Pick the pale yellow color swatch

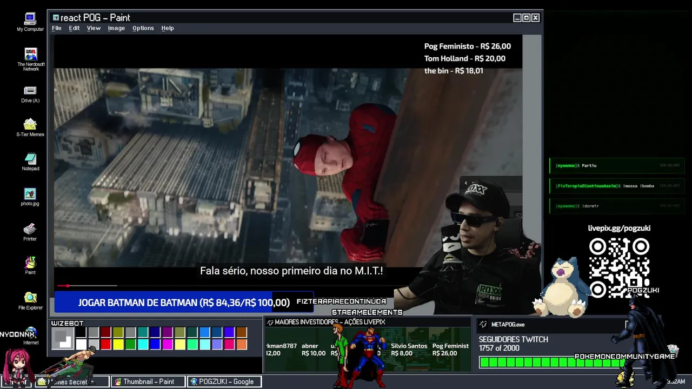pyautogui.click(x=180, y=344)
